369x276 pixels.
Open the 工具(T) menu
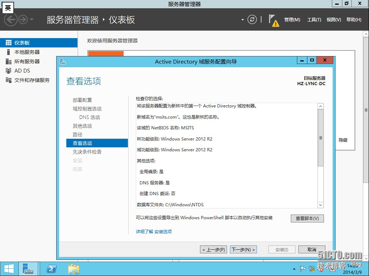[314, 20]
